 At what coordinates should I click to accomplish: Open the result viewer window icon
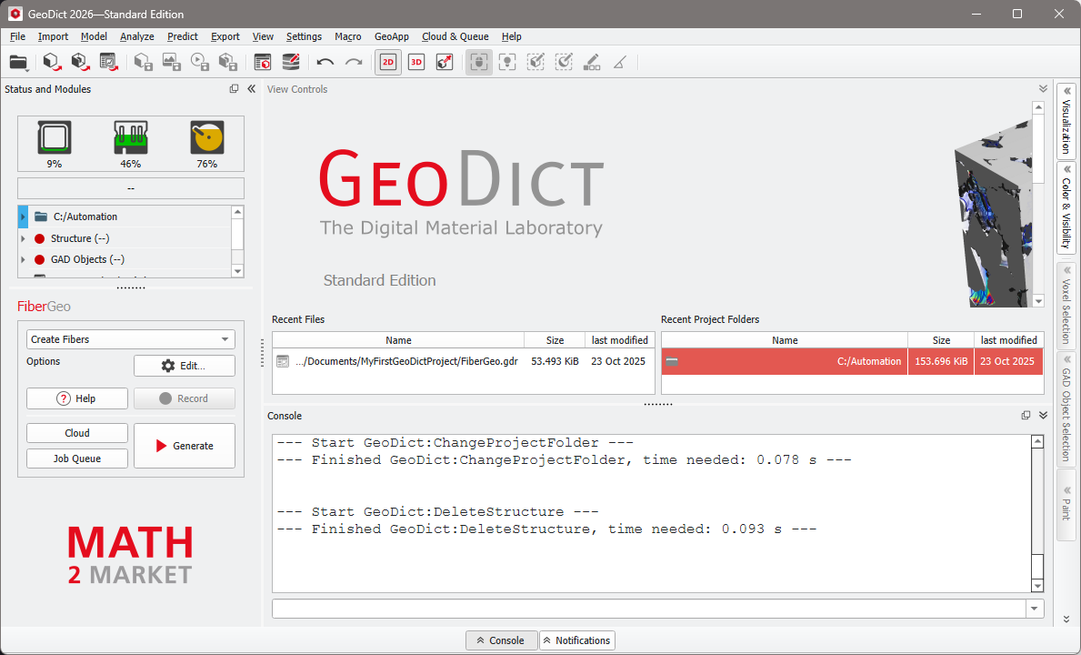tap(263, 62)
